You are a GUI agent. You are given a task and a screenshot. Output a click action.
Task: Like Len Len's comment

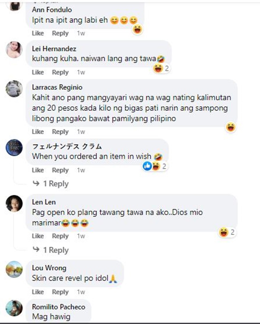38,236
